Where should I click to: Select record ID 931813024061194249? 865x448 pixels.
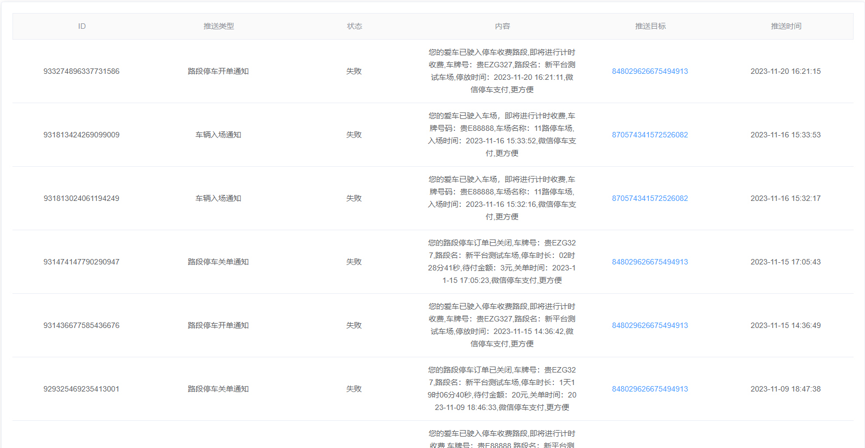coord(81,198)
